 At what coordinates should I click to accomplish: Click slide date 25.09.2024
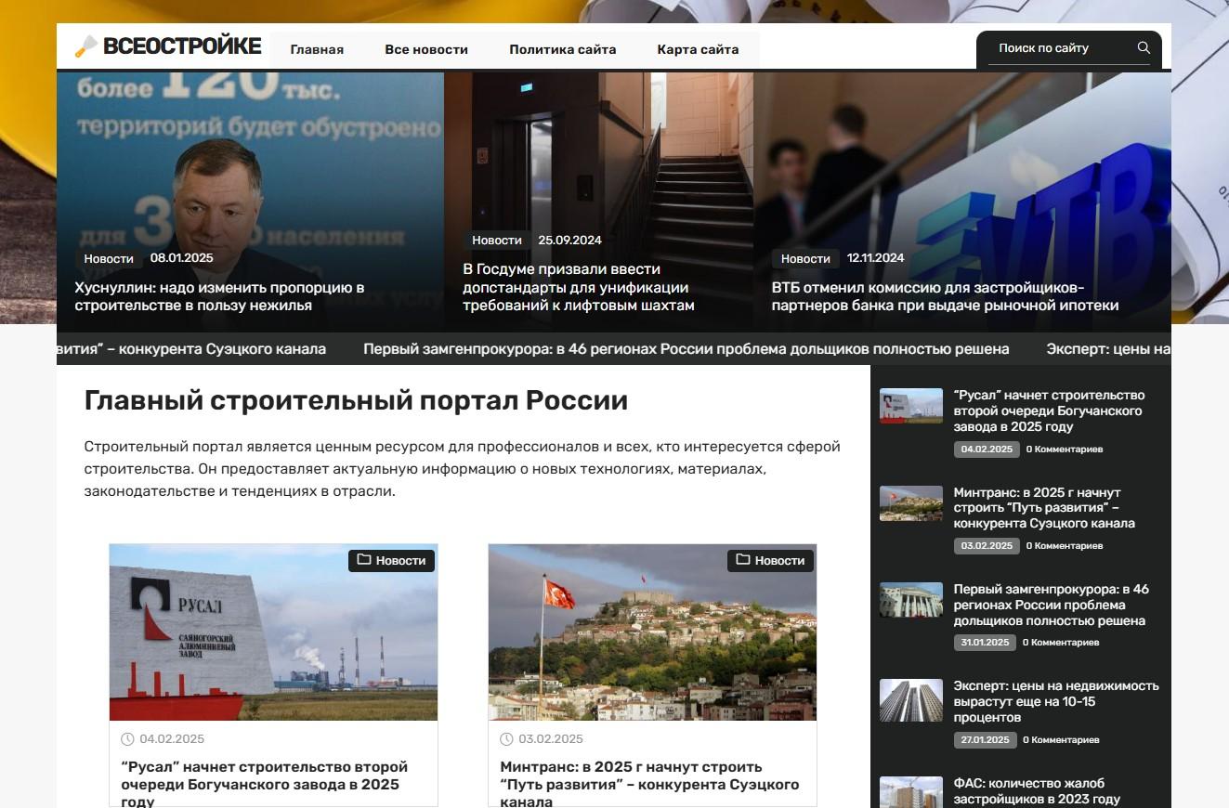pyautogui.click(x=570, y=241)
